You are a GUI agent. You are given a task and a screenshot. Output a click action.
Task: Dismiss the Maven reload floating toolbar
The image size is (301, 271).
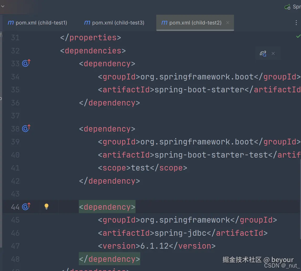click(273, 53)
